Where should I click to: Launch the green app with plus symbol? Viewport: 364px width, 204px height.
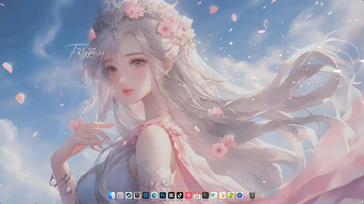230,195
